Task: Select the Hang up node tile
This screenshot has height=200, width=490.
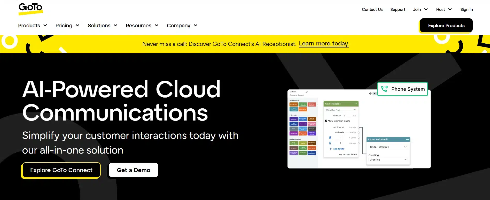Action: point(312,129)
